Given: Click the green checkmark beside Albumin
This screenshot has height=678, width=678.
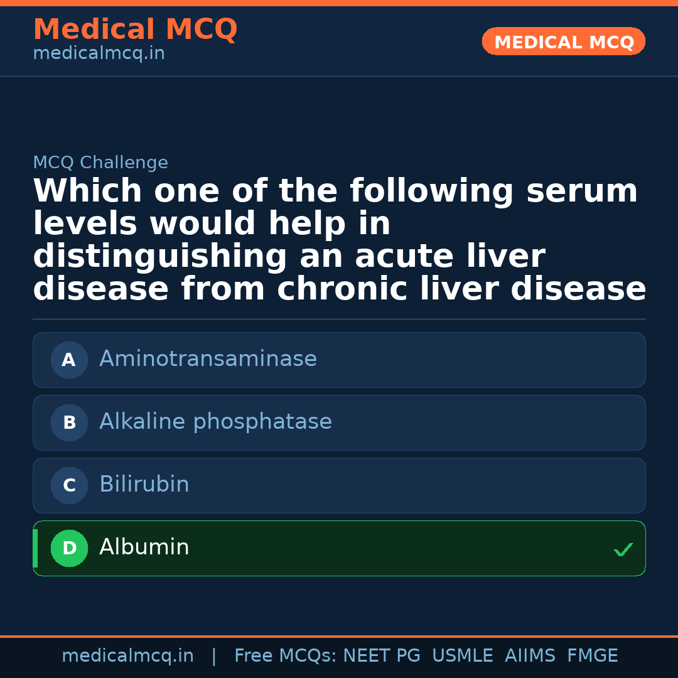Looking at the screenshot, I should 623,549.
